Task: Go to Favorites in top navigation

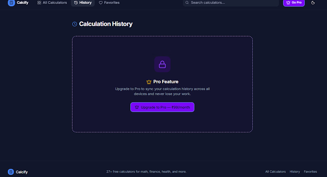Action: [x=109, y=3]
